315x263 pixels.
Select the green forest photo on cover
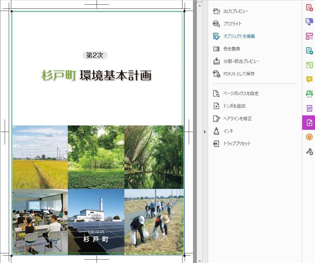(96, 157)
